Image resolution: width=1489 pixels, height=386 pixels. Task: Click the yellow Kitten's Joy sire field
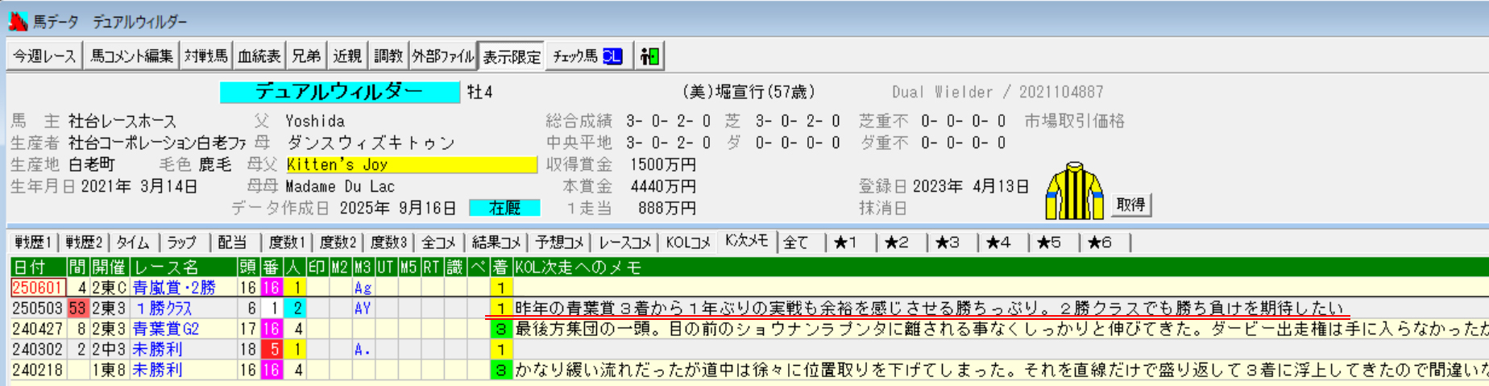411,164
